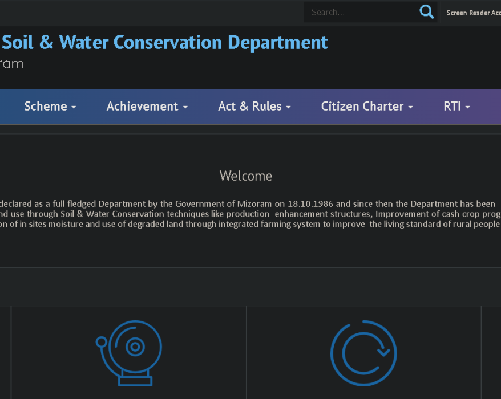Screen dimensions: 501x399
Task: Click the line about integrated farming system
Action: pos(251,224)
